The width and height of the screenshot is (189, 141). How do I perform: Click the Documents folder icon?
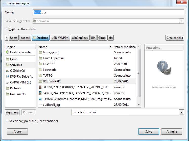(x=8, y=94)
